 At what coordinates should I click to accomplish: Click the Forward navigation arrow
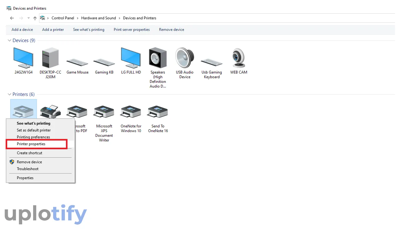(21, 18)
